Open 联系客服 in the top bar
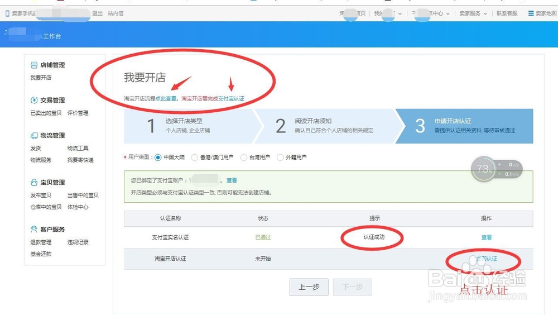This screenshot has height=315, width=558. [507, 13]
